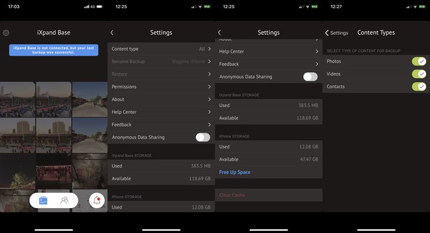Image resolution: width=430 pixels, height=233 pixels.
Task: Click the Feedback chevron on the Settings screen showing Free Up Space
Action: (317, 64)
